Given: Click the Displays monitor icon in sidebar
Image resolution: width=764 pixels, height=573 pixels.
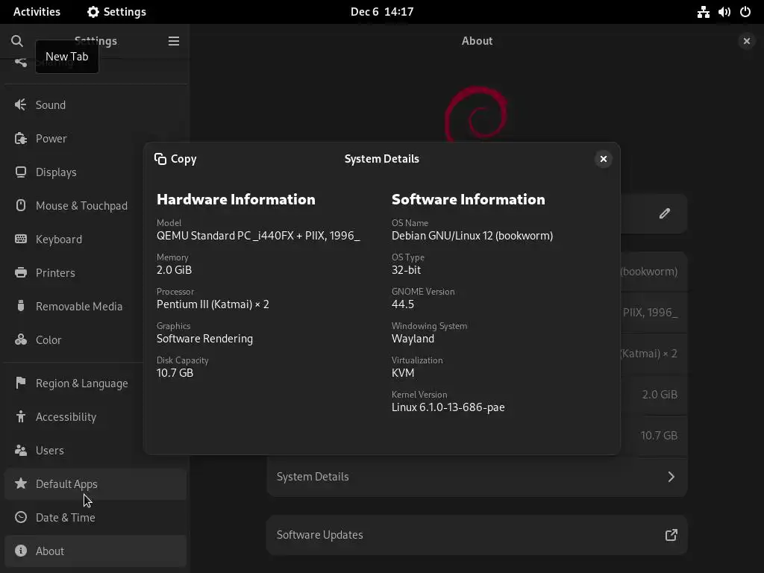Looking at the screenshot, I should click(20, 172).
